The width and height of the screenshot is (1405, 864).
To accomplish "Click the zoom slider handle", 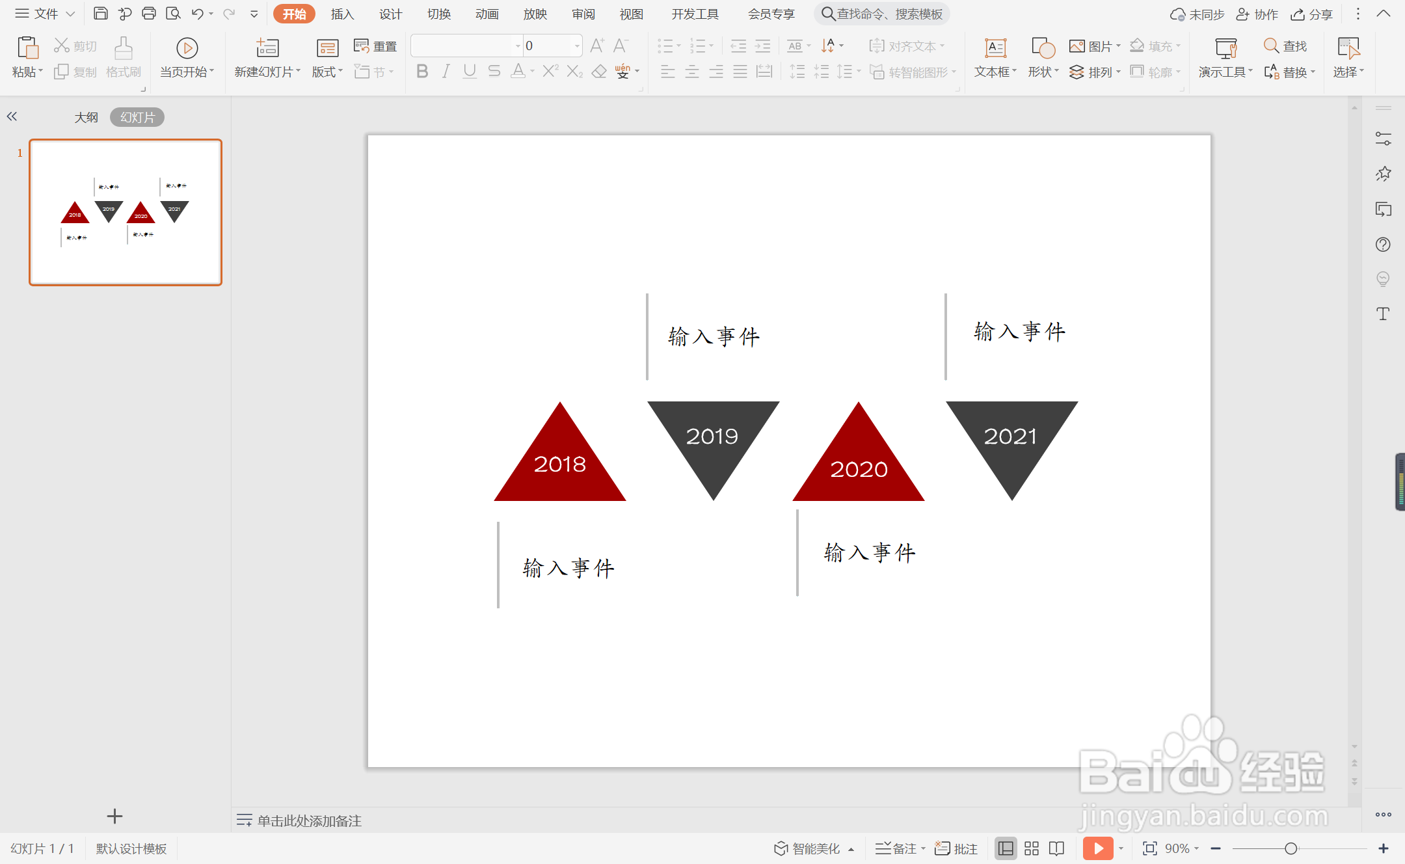I will pos(1291,848).
